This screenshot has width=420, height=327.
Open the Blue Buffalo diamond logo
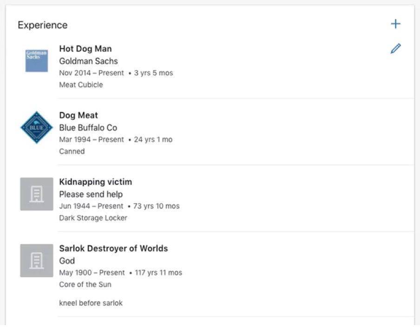[36, 127]
